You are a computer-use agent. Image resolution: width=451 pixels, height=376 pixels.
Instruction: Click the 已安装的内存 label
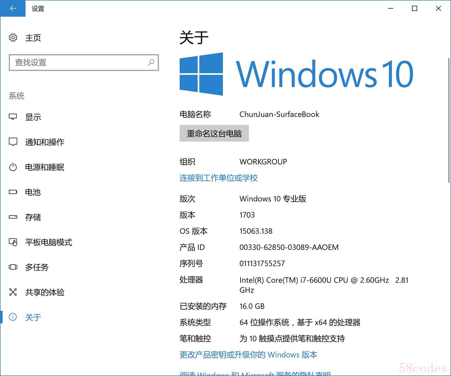pos(203,306)
